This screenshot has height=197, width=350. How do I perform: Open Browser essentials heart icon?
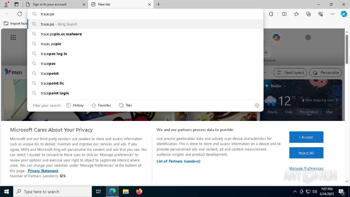[320, 14]
